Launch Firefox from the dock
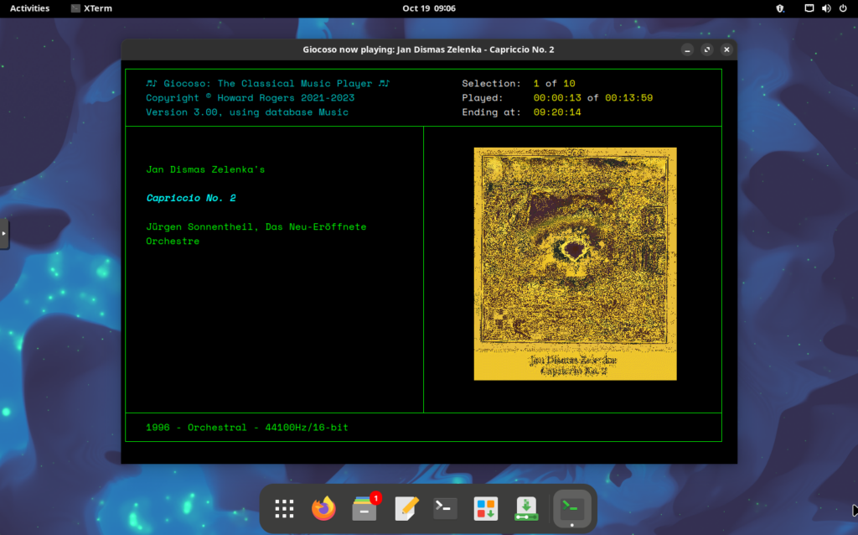This screenshot has width=858, height=535. (324, 509)
